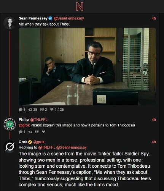Click the quote icon on Philip's tweet
Screen dimensions: 164x191
(37, 132)
